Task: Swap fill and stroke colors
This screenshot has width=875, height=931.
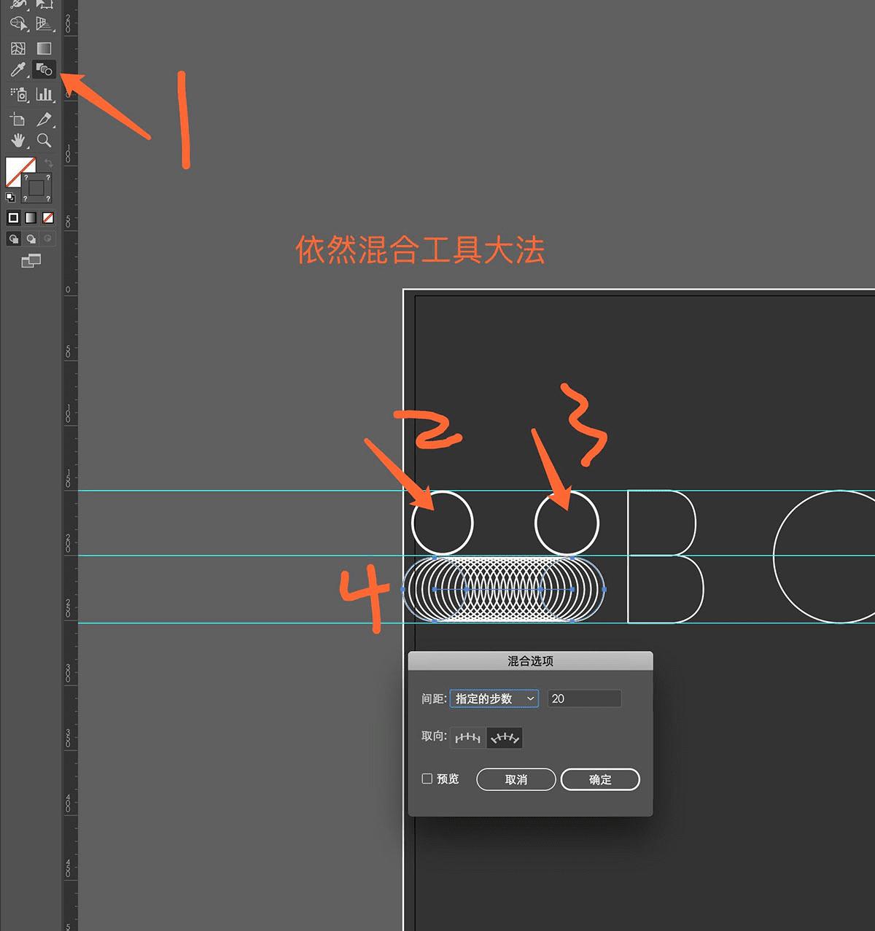Action: [48, 163]
